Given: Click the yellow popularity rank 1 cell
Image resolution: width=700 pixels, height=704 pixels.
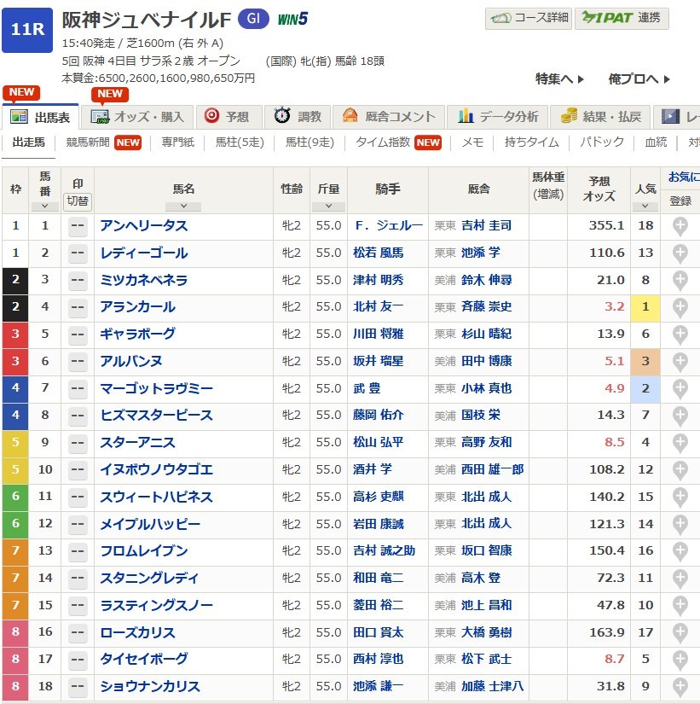Looking at the screenshot, I should coord(645,307).
